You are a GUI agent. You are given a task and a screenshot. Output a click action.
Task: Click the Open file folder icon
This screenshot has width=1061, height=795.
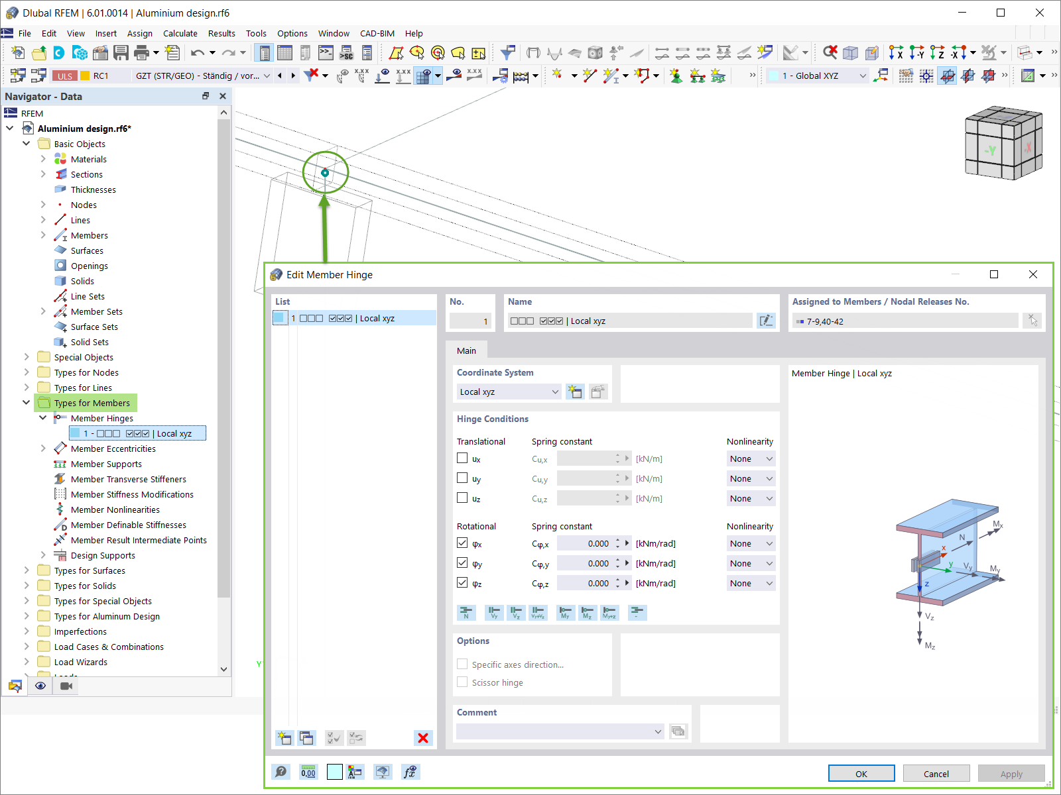coord(38,52)
